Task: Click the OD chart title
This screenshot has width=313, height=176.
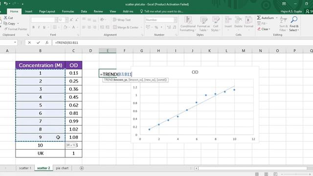Action: (195, 72)
